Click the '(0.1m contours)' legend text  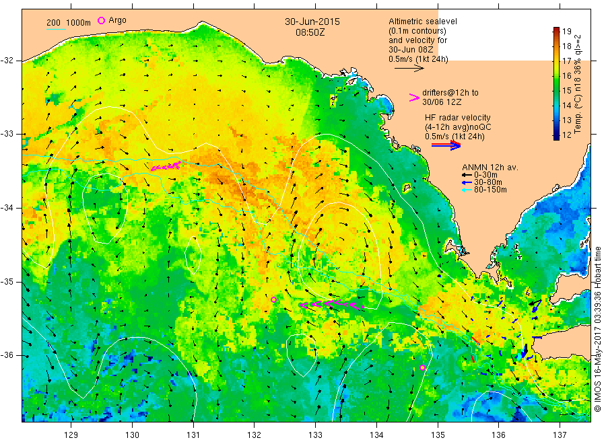pyautogui.click(x=417, y=31)
